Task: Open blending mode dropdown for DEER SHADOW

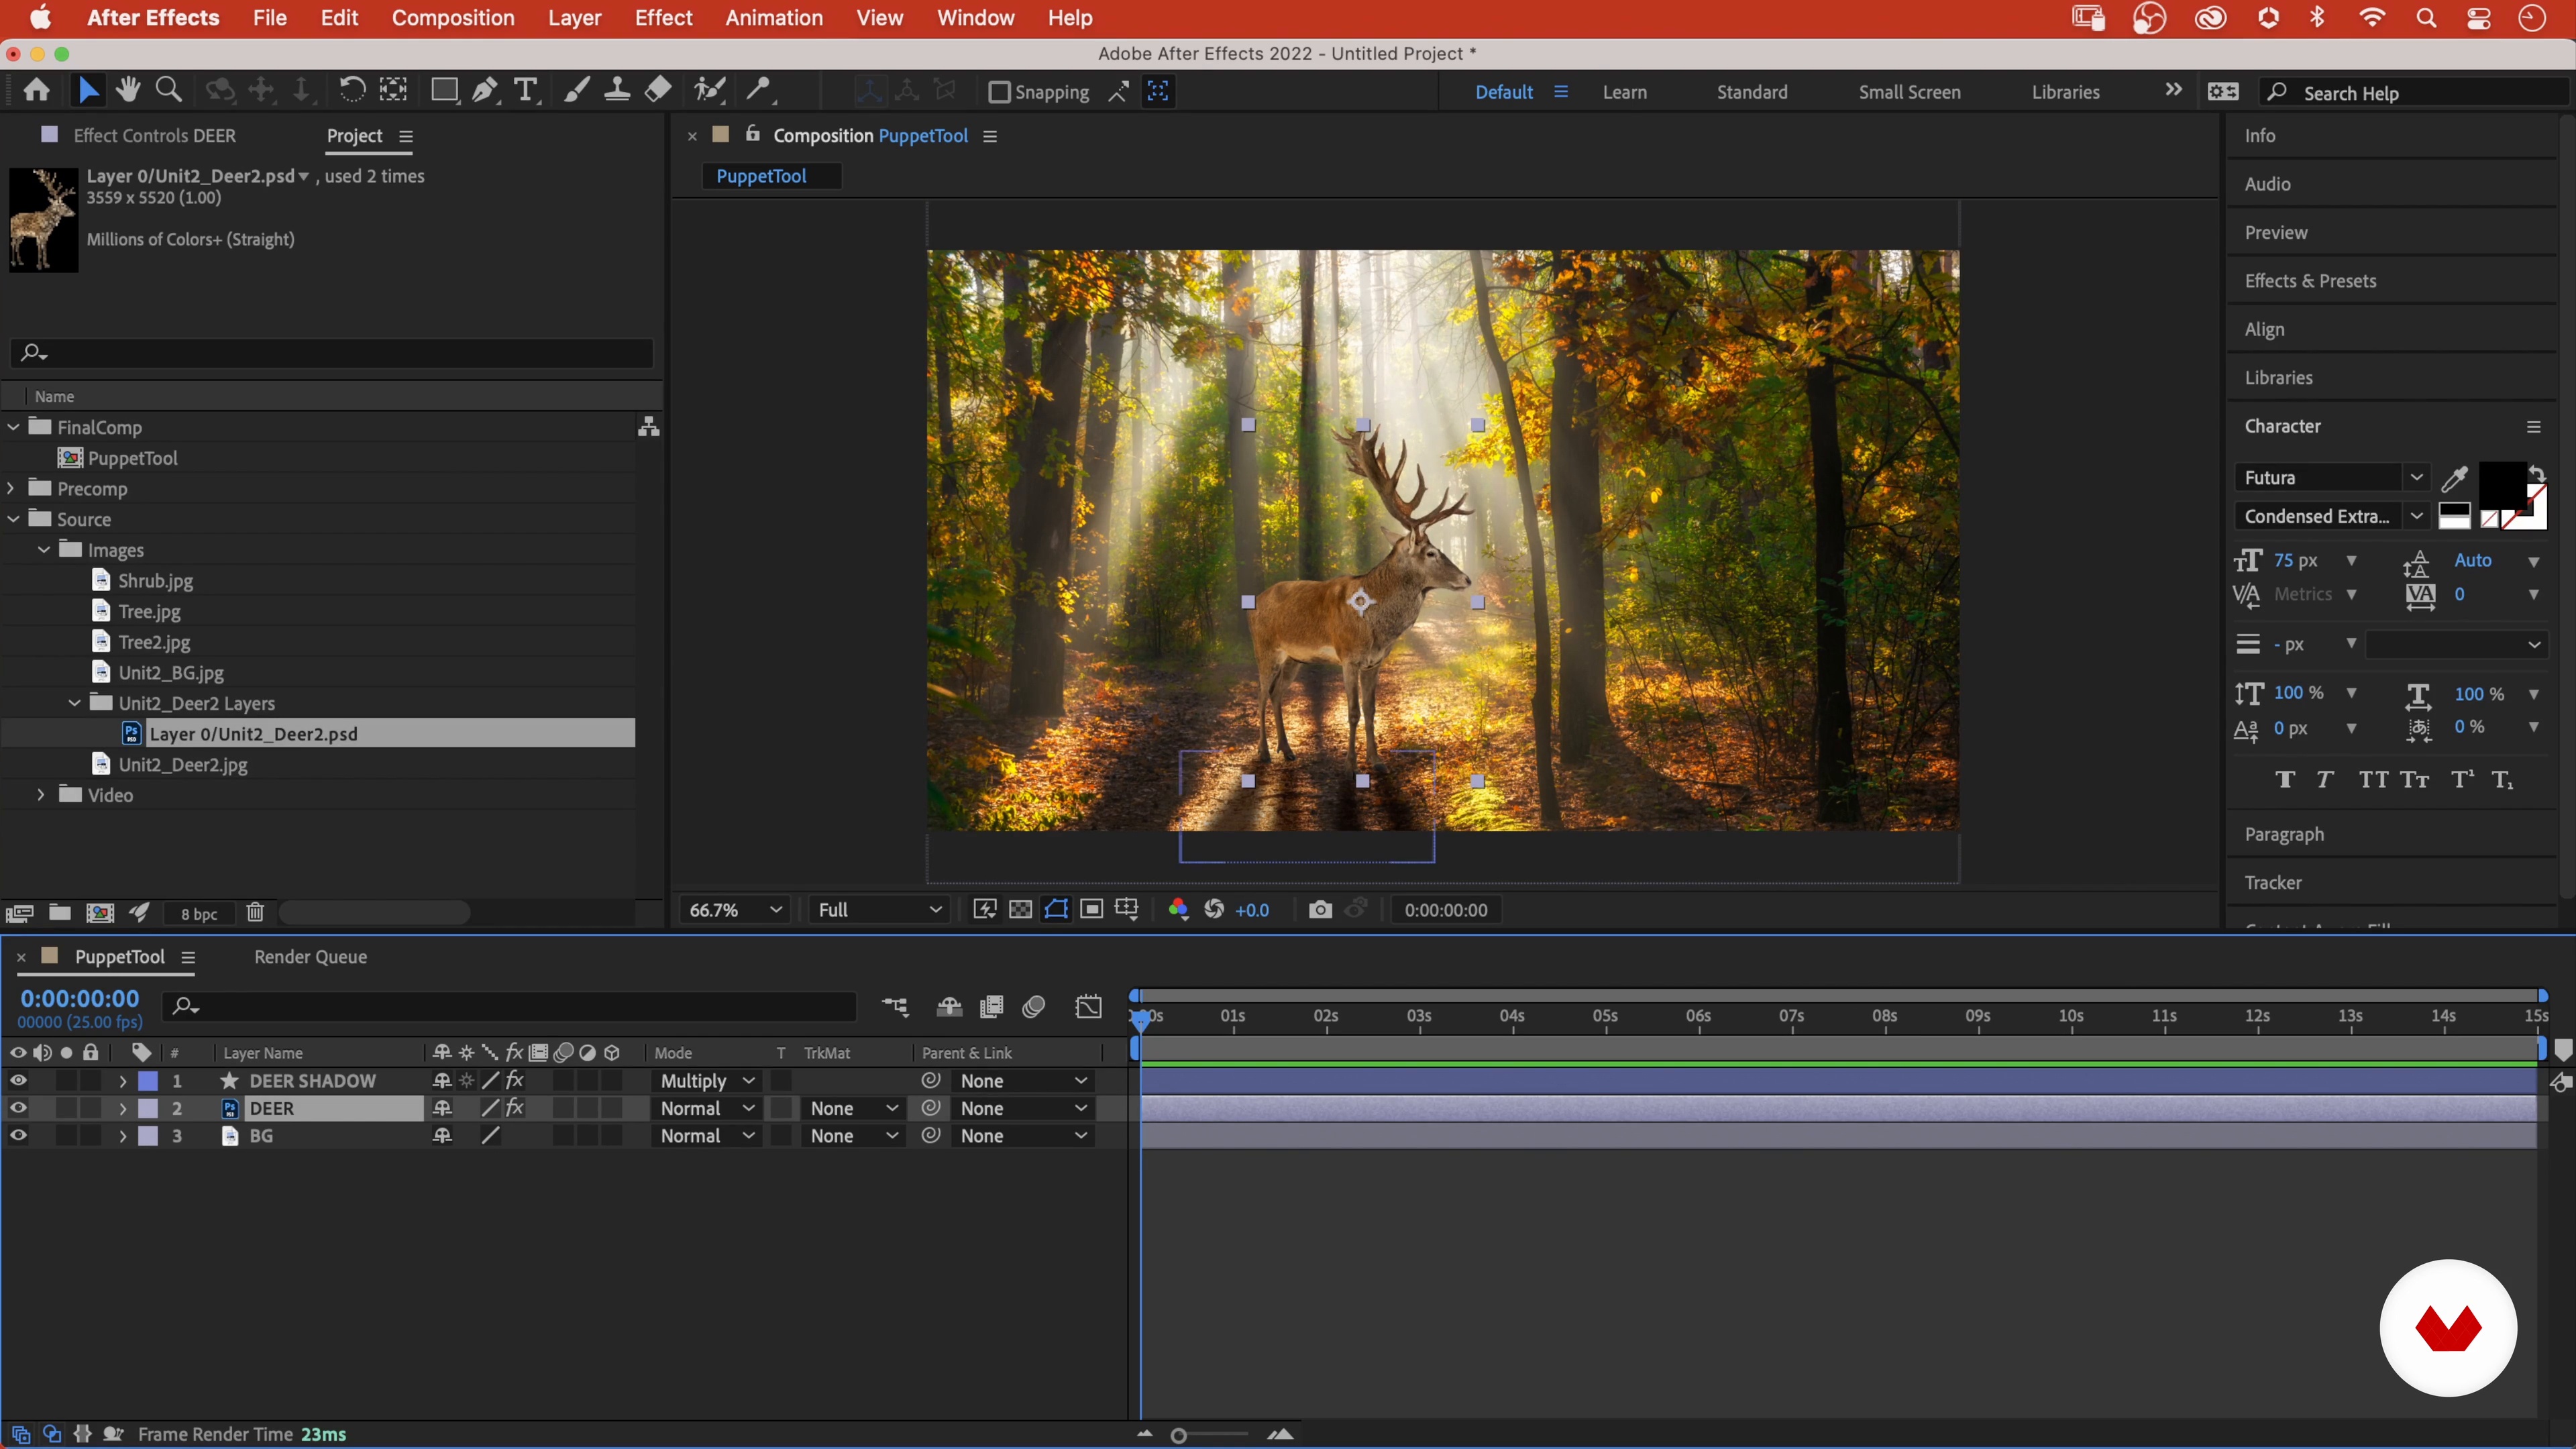Action: [x=707, y=1081]
